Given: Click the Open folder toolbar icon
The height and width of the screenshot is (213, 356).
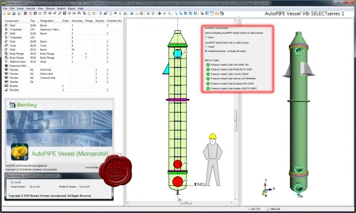Looking at the screenshot, I should click(x=9, y=14).
